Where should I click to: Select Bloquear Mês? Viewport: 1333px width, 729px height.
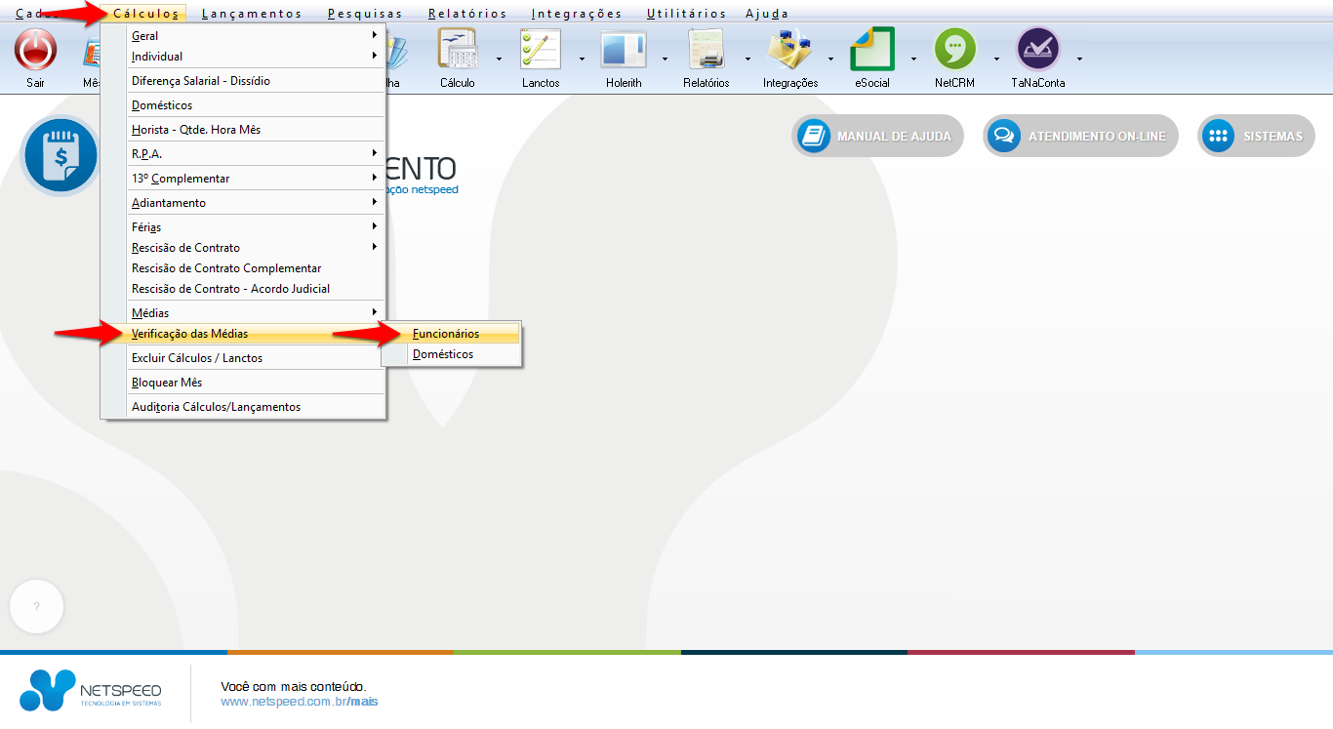tap(244, 382)
